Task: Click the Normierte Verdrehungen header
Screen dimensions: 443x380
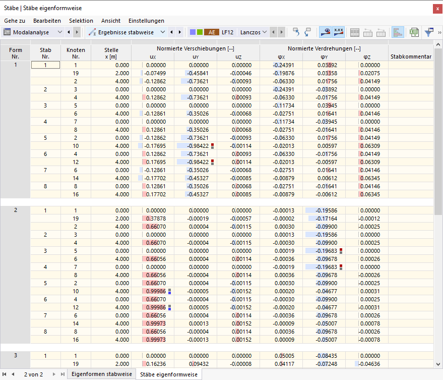Action: [x=324, y=48]
